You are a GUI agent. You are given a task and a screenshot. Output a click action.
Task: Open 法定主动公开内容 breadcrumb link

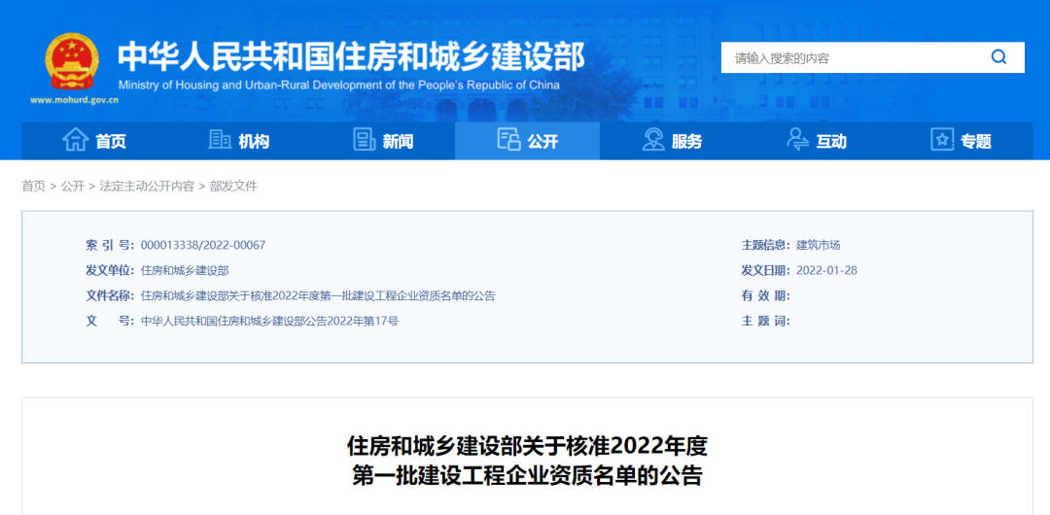point(148,187)
